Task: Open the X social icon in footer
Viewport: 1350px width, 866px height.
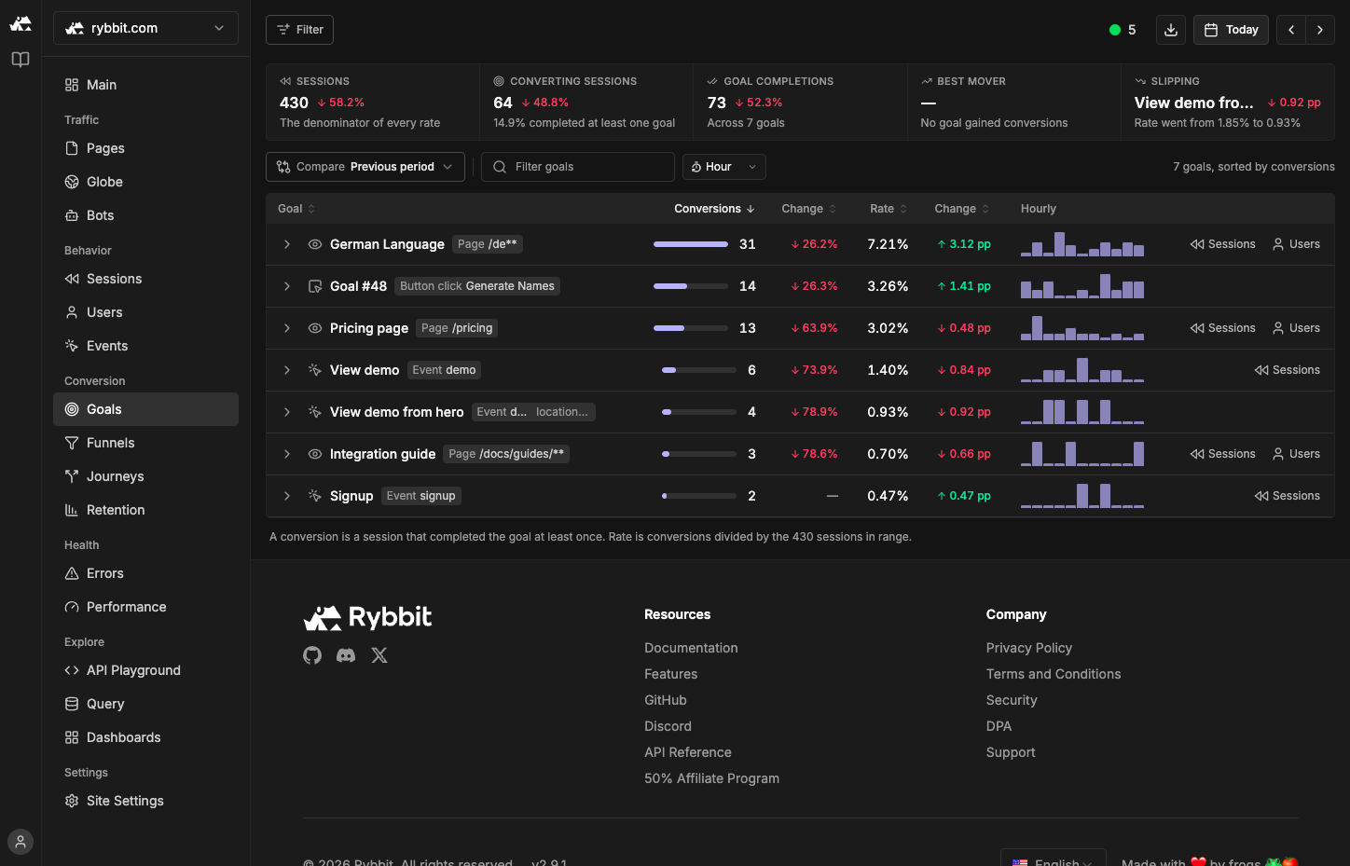Action: click(379, 655)
